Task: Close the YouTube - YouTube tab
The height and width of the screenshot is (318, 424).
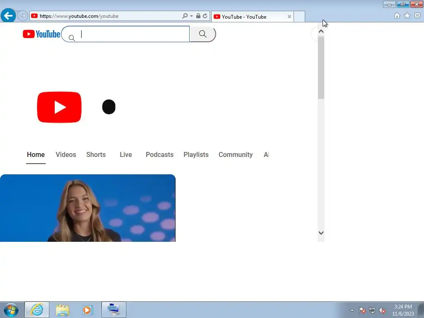Action: (289, 17)
